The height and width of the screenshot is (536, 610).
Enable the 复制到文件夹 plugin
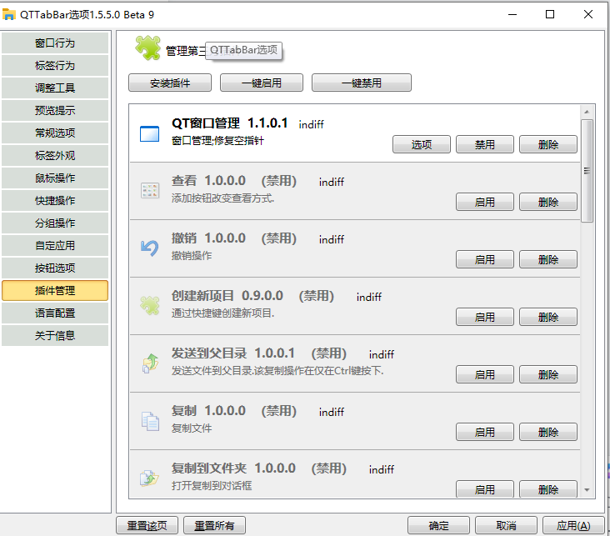coord(485,488)
